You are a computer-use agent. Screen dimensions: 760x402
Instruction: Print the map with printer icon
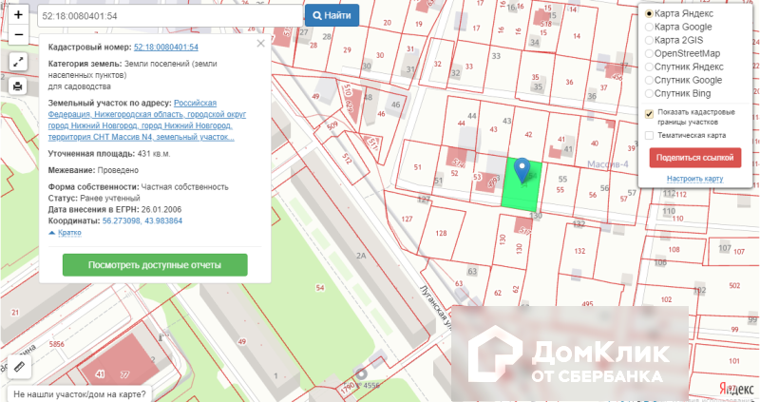tap(18, 86)
